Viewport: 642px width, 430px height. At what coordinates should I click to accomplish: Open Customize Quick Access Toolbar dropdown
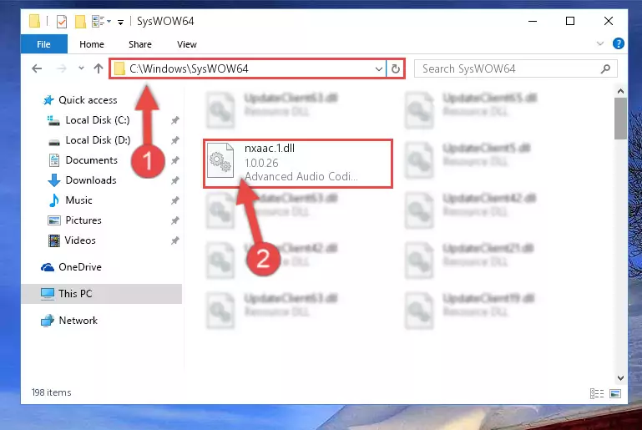coord(120,22)
